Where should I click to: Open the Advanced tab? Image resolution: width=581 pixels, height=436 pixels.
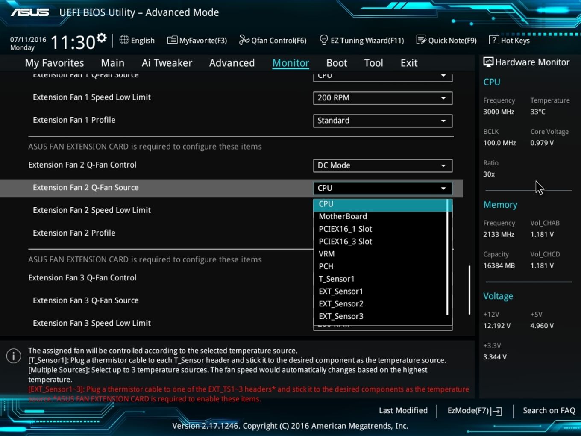232,63
